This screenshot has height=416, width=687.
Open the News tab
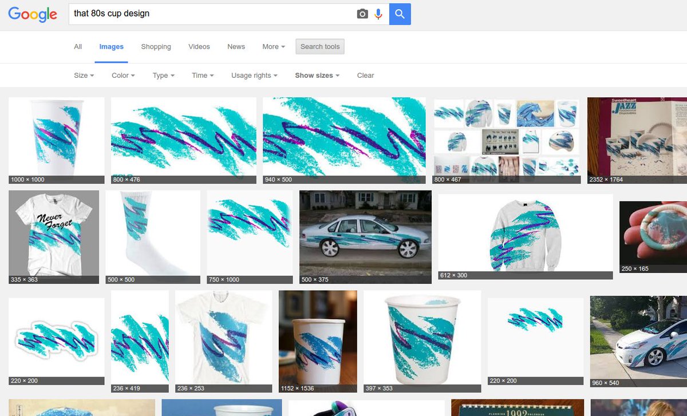236,47
